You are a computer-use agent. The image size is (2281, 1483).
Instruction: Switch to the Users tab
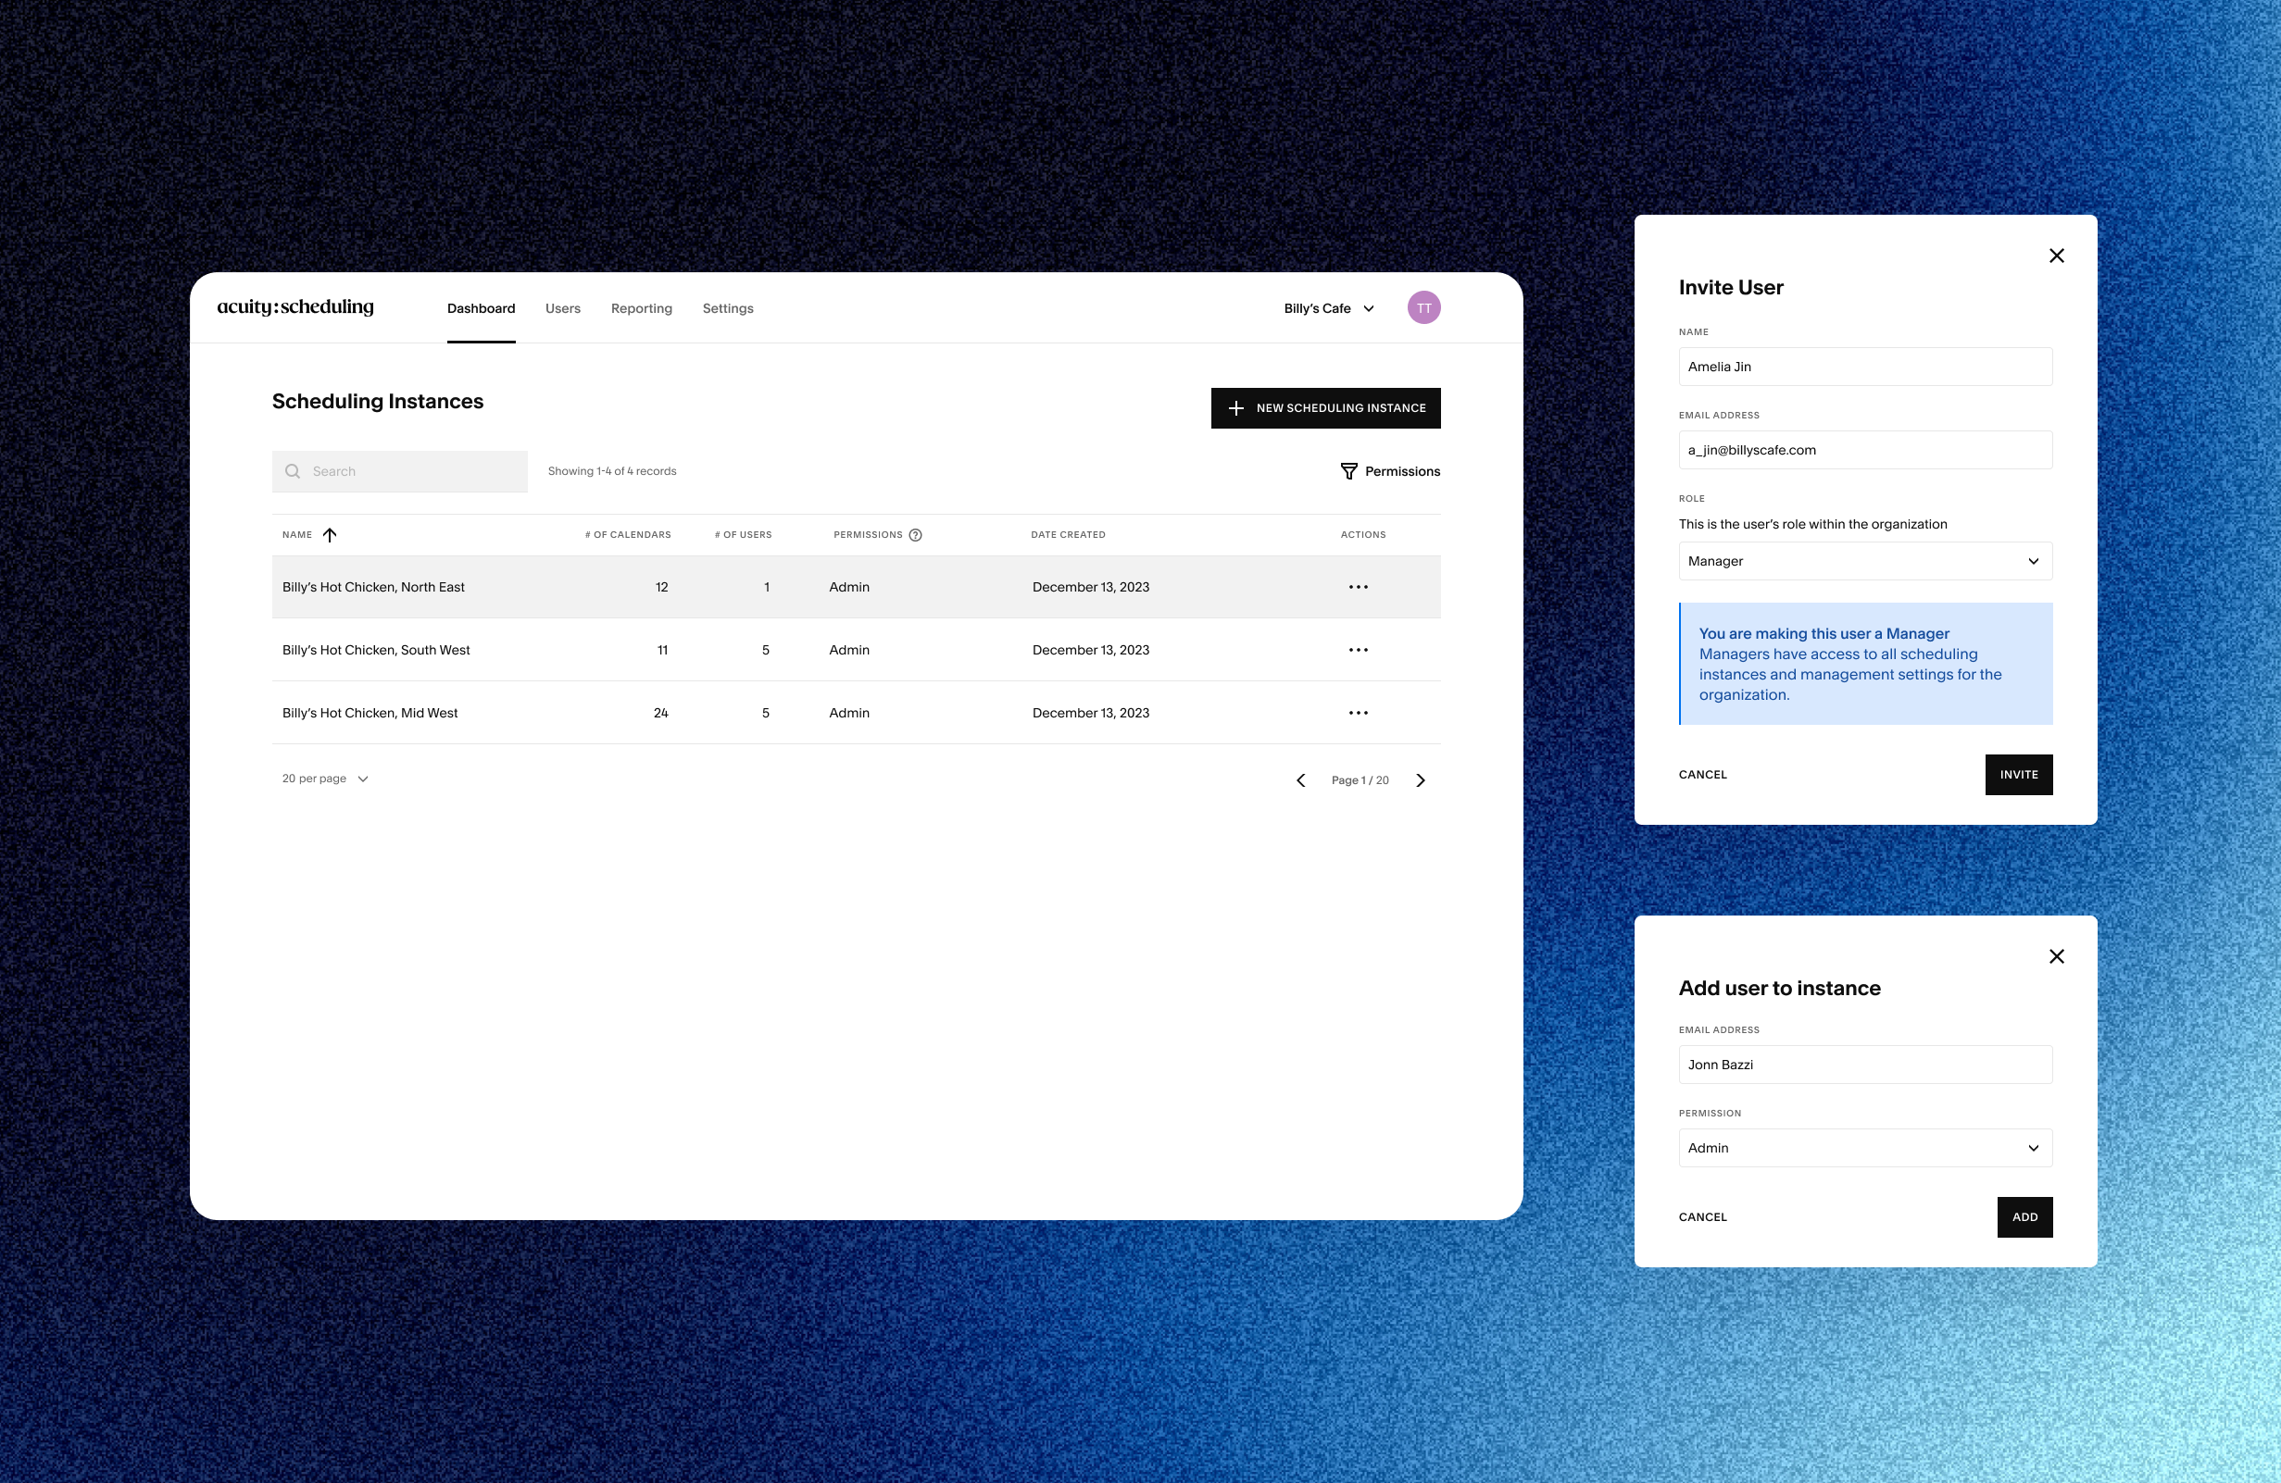(561, 307)
